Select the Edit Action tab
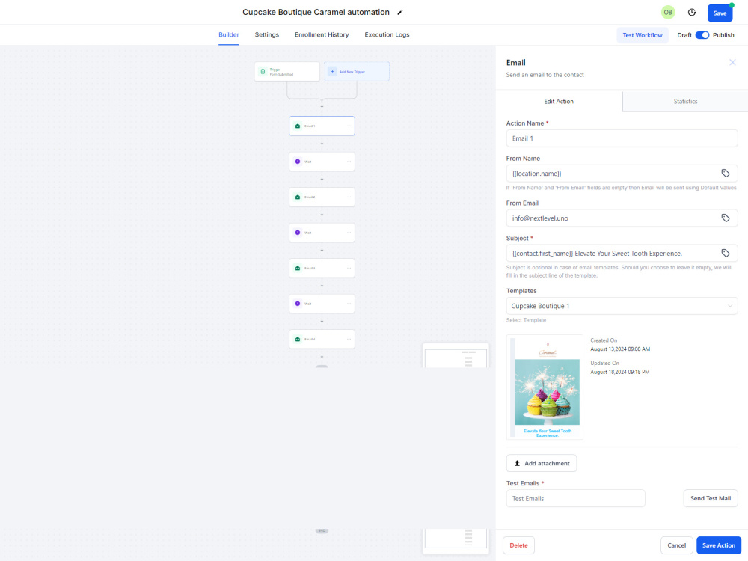 559,101
